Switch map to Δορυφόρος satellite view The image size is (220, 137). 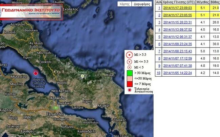pos(142,4)
